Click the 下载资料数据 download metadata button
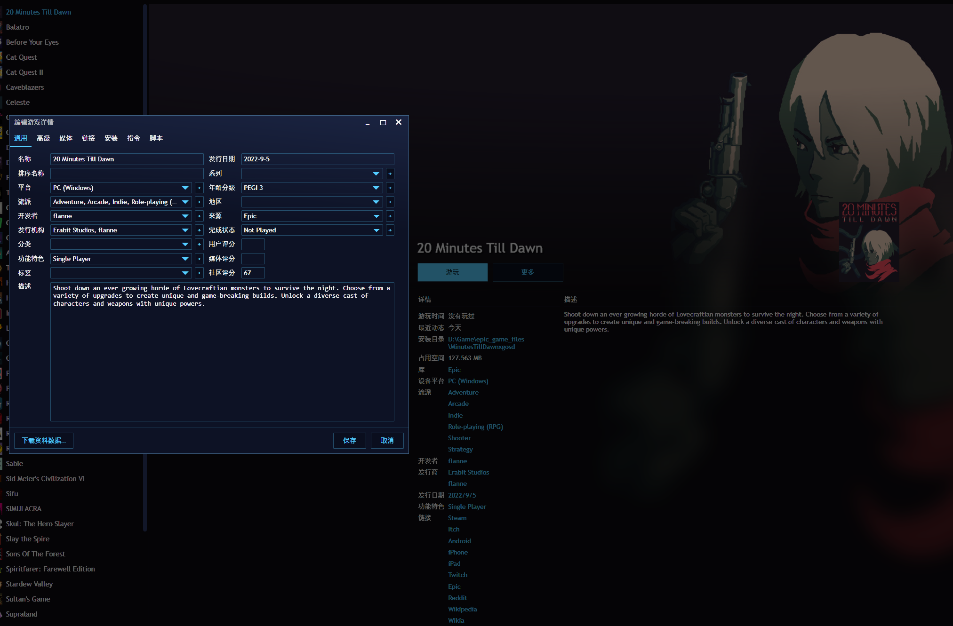953x626 pixels. click(44, 440)
